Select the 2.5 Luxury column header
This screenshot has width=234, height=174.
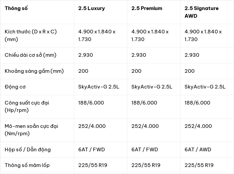pyautogui.click(x=92, y=8)
